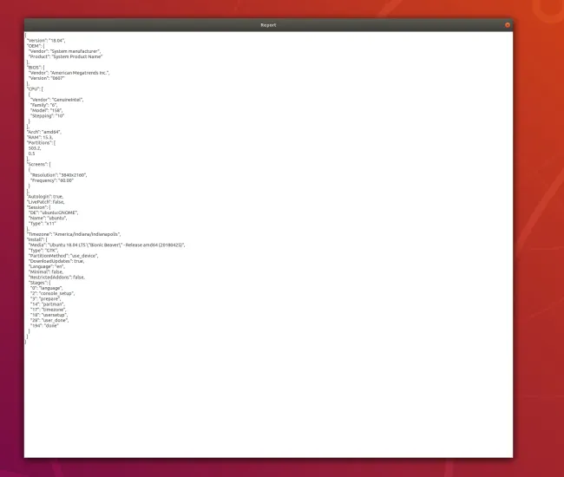The height and width of the screenshot is (477, 564).
Task: Select the partition value 503.2
Action: click(35, 148)
